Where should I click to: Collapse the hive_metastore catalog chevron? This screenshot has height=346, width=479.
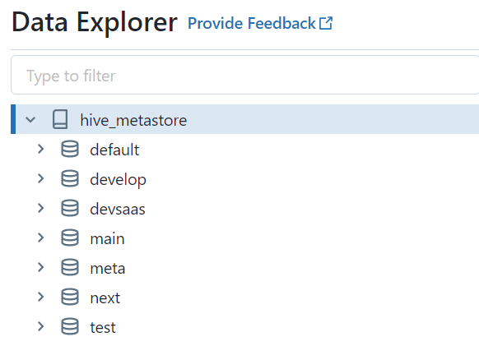pos(30,119)
